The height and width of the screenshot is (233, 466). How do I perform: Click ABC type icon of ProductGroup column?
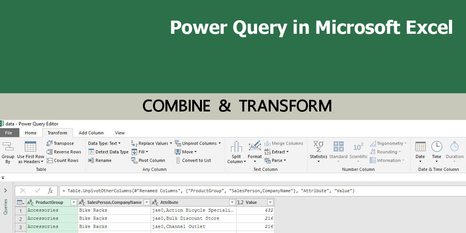pyautogui.click(x=30, y=202)
